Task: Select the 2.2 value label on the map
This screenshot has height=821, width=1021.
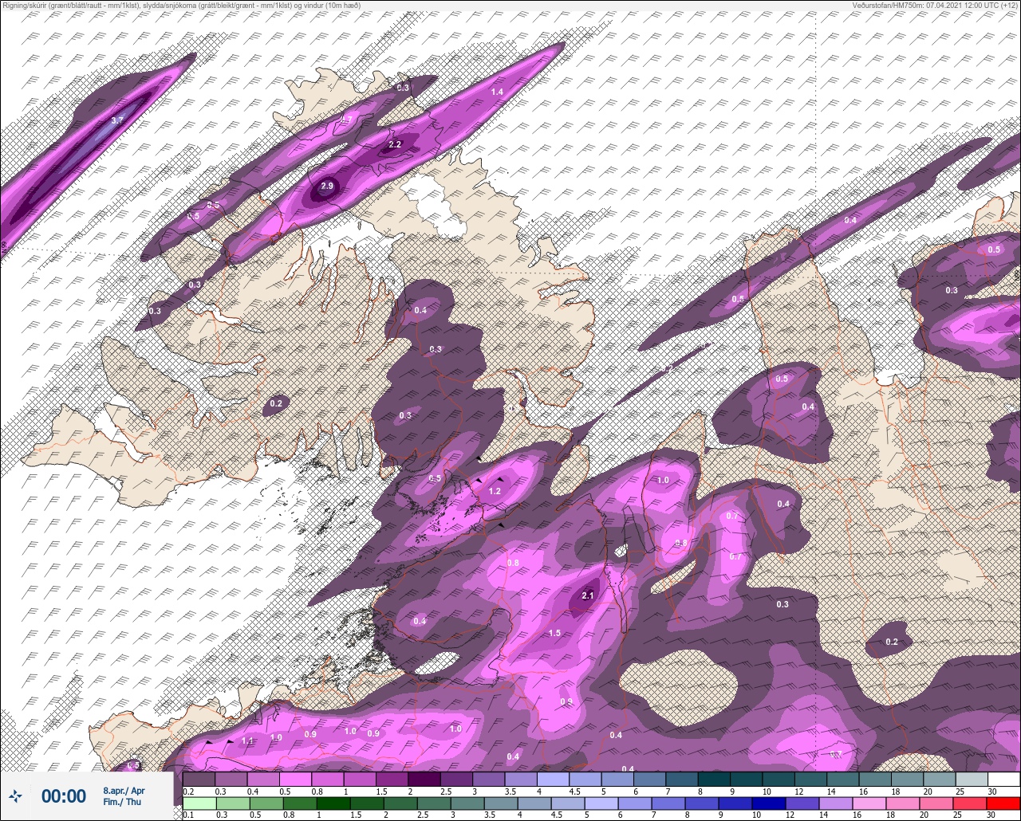Action: pyautogui.click(x=394, y=144)
